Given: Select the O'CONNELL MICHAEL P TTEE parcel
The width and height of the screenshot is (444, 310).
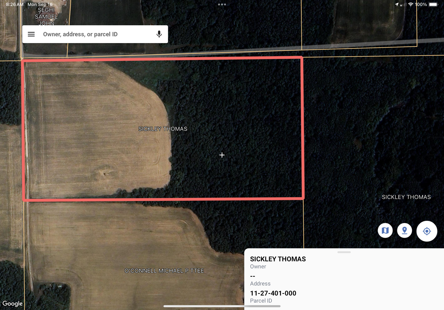Looking at the screenshot, I should pos(164,271).
